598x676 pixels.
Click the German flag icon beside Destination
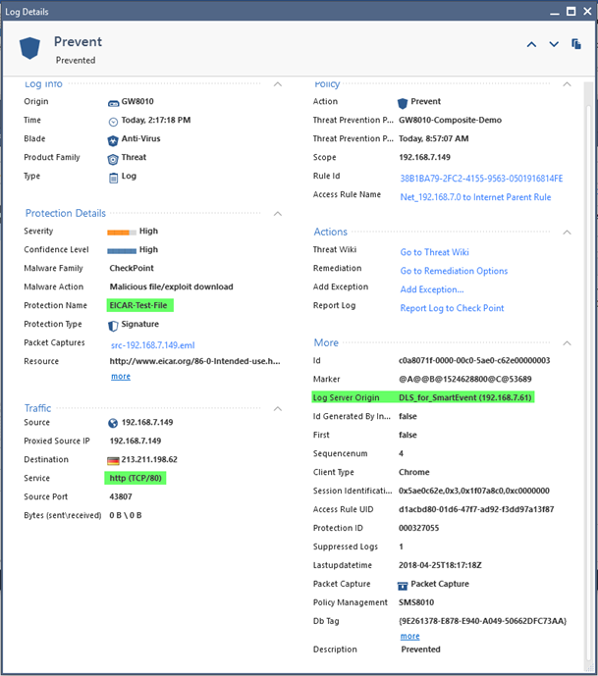tap(113, 460)
